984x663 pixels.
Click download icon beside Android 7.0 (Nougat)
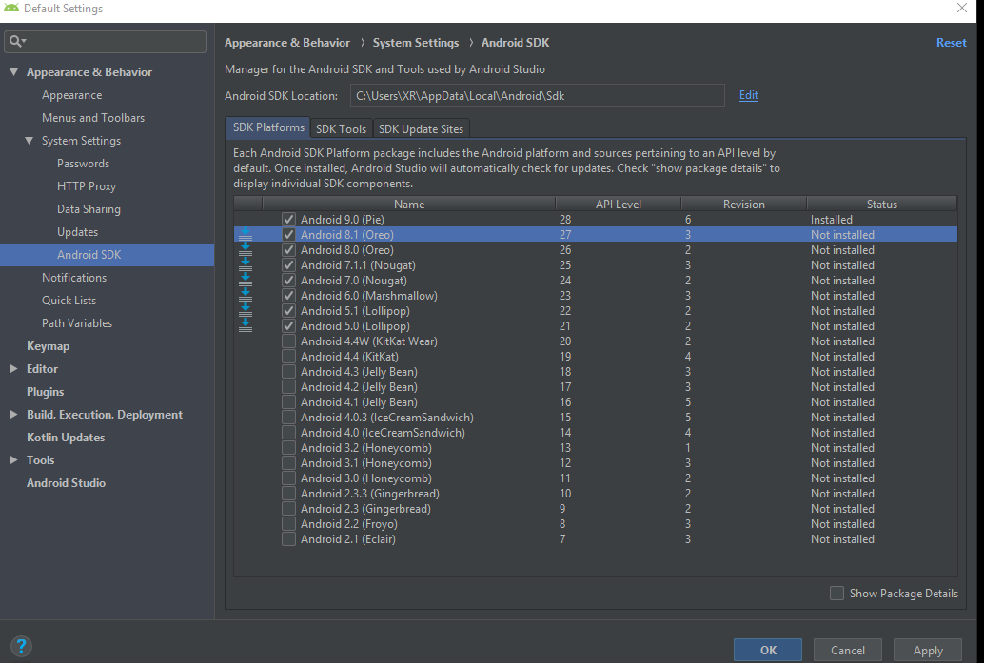coord(246,281)
